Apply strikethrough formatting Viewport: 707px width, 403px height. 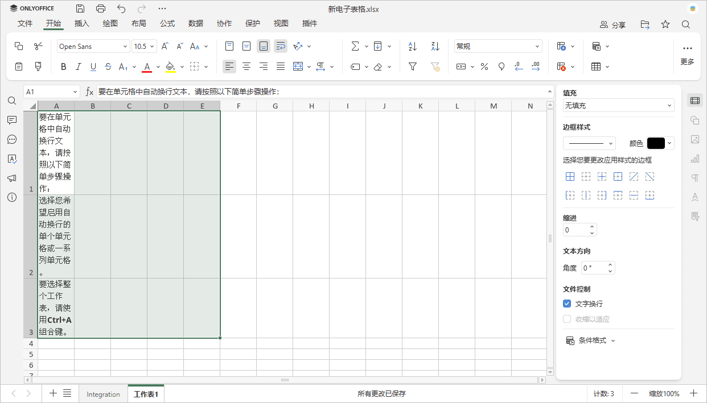[x=108, y=67]
